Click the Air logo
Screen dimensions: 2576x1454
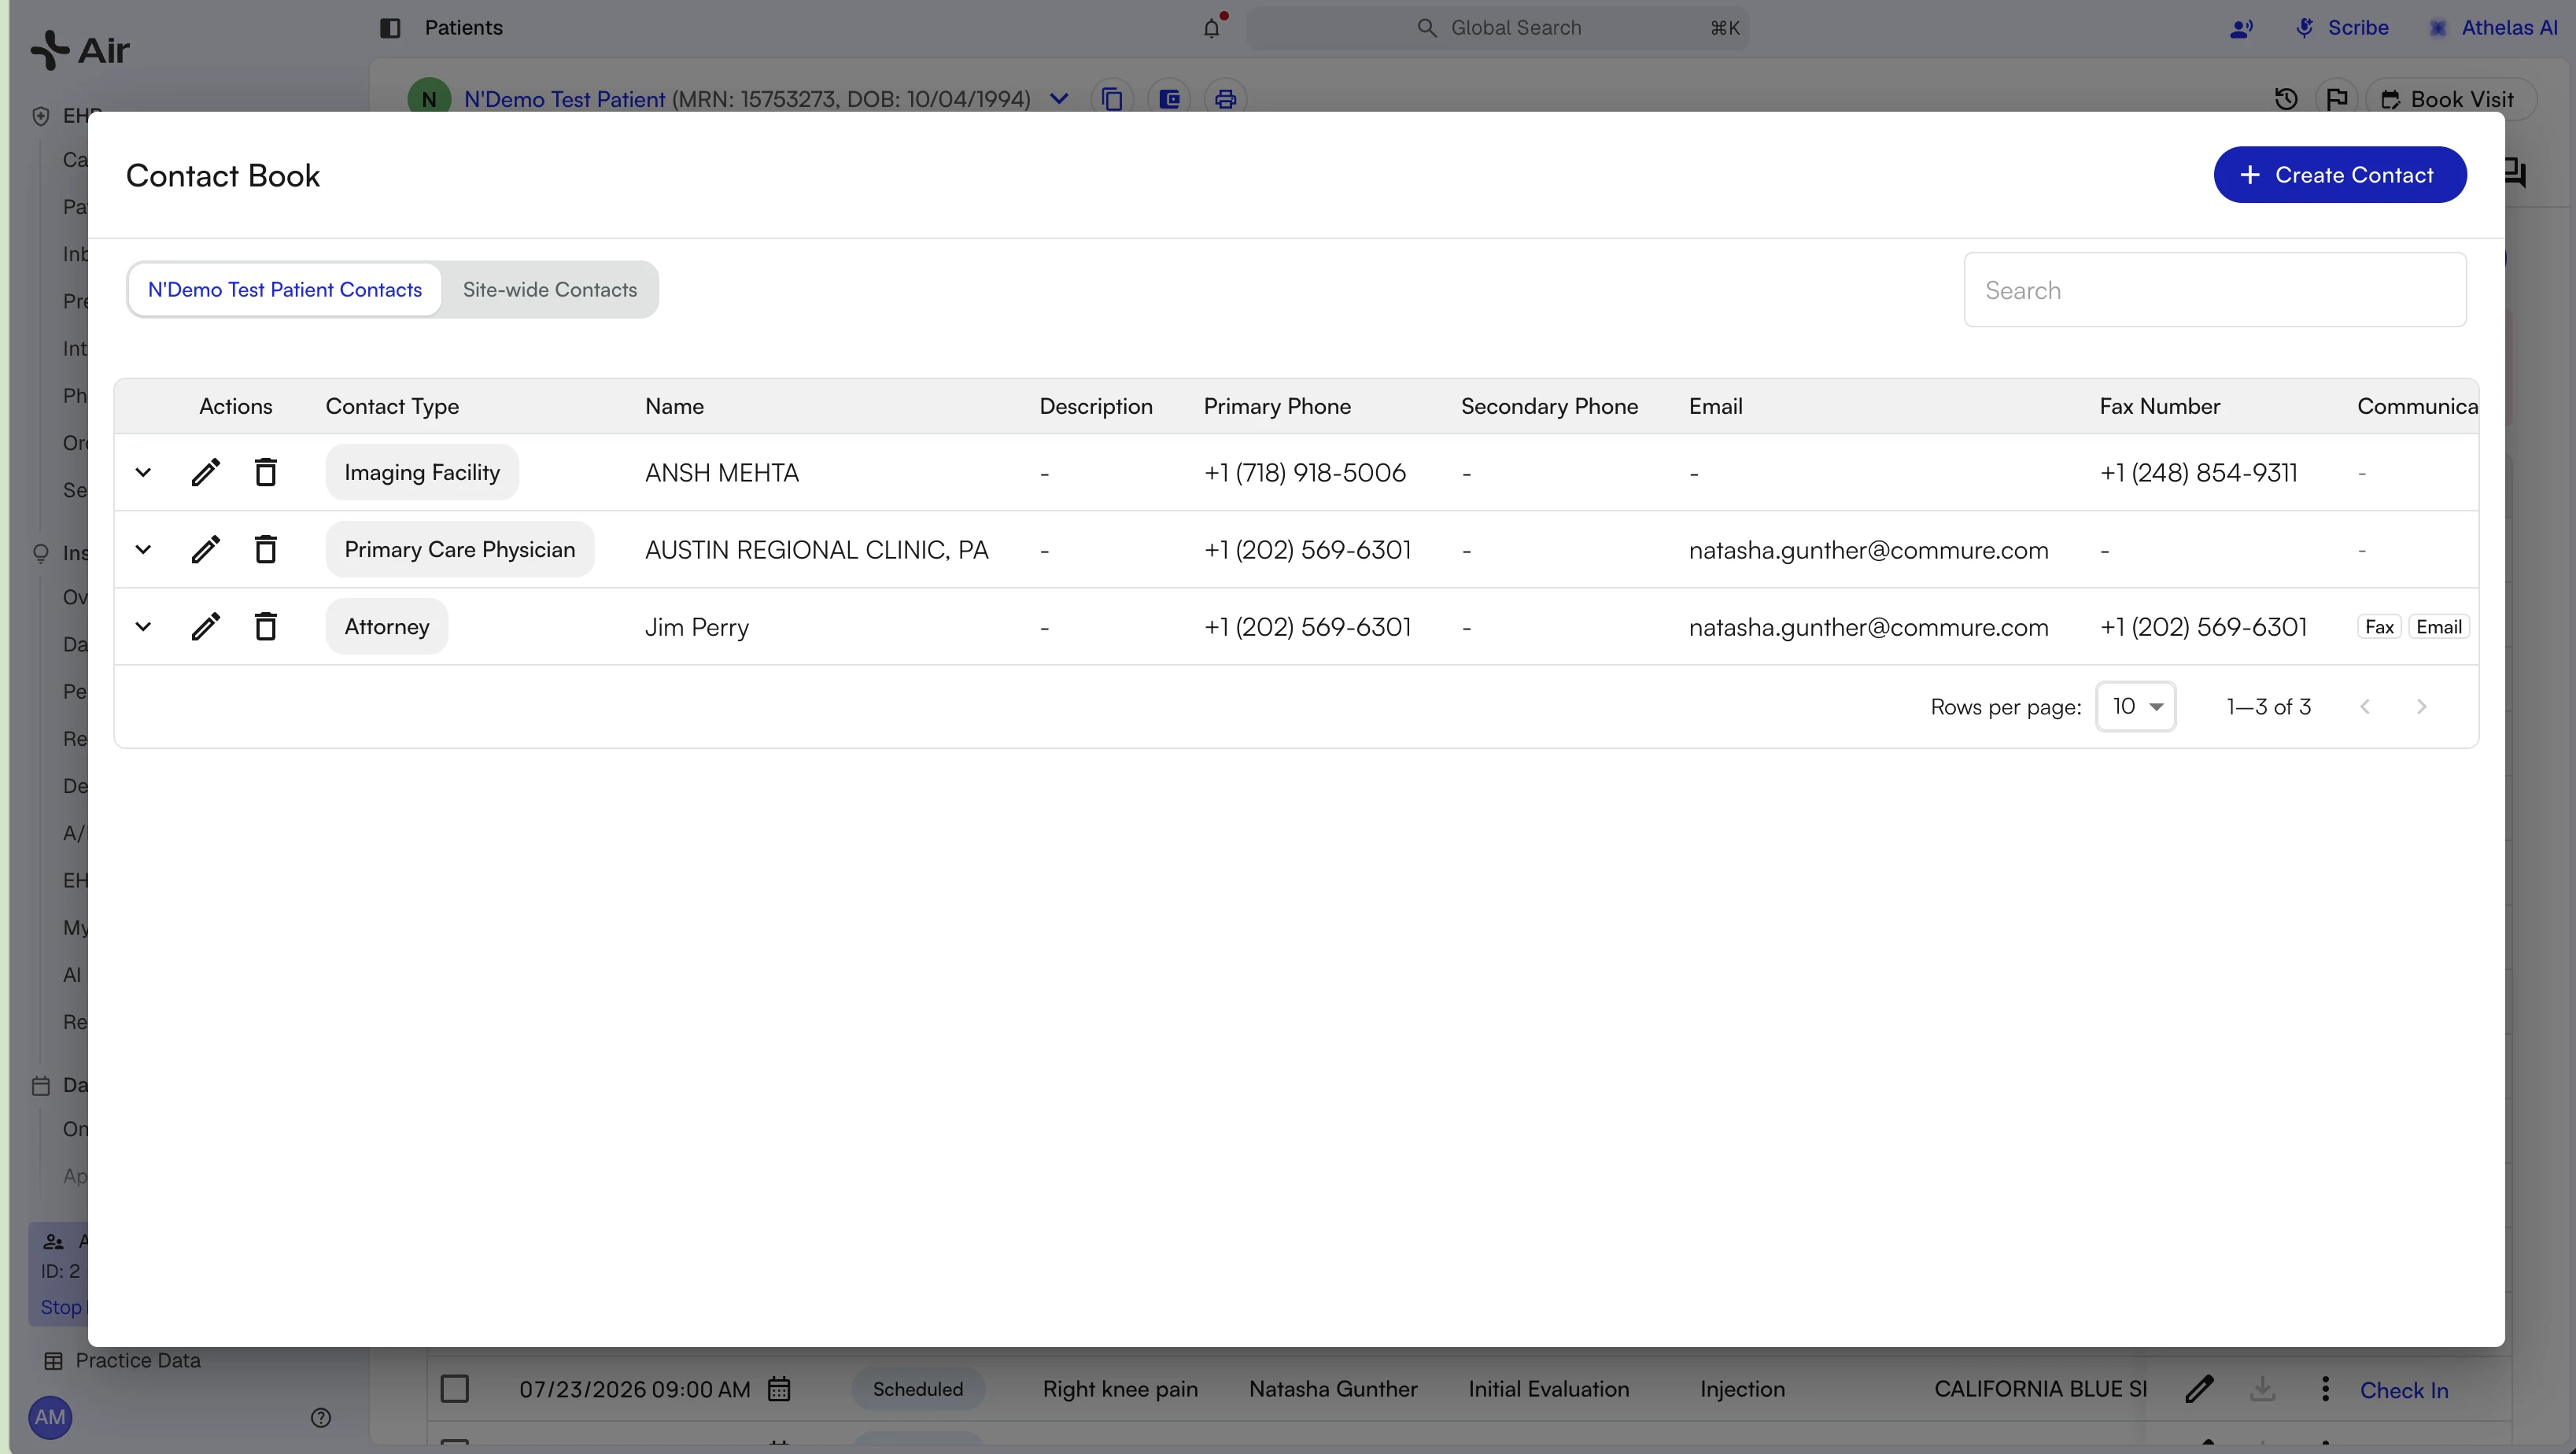click(80, 50)
